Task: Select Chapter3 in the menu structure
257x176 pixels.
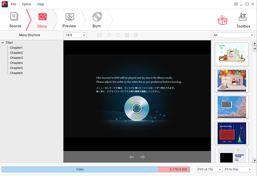Action: pyautogui.click(x=16, y=58)
